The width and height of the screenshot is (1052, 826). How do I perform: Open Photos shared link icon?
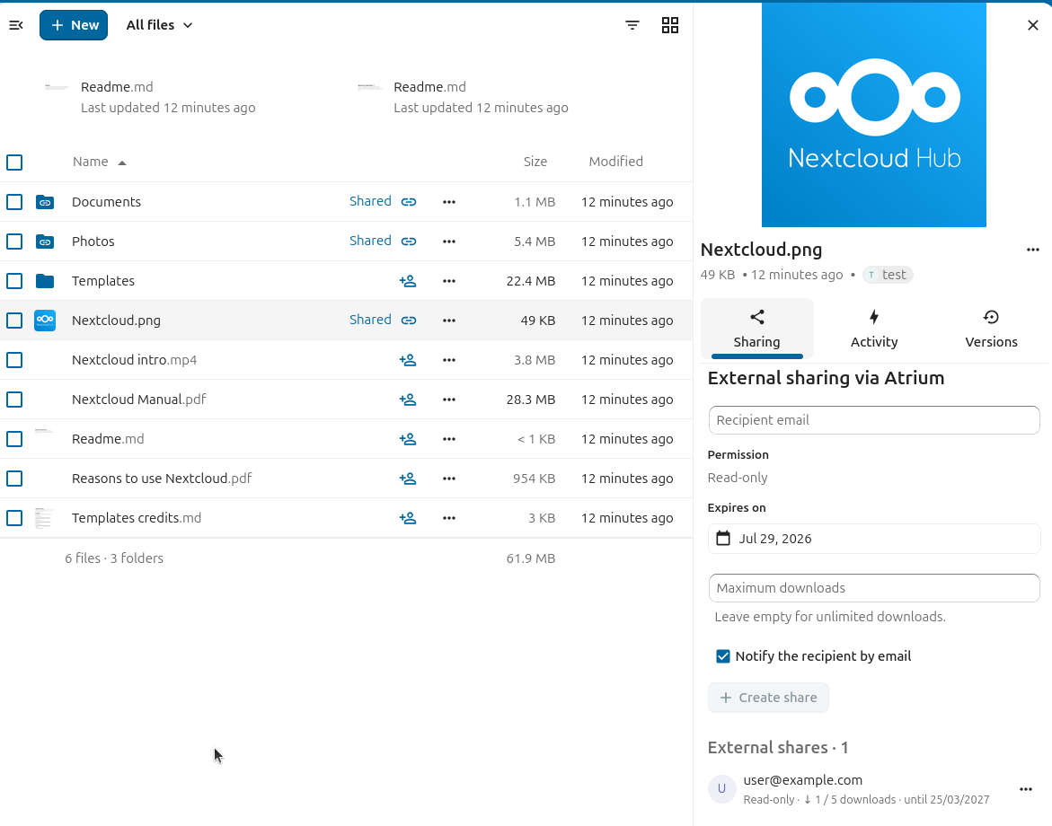pos(409,242)
